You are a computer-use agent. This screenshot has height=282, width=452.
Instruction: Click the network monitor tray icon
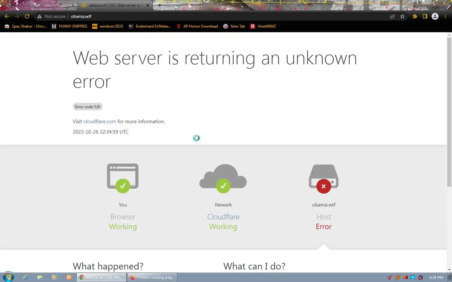(x=413, y=278)
